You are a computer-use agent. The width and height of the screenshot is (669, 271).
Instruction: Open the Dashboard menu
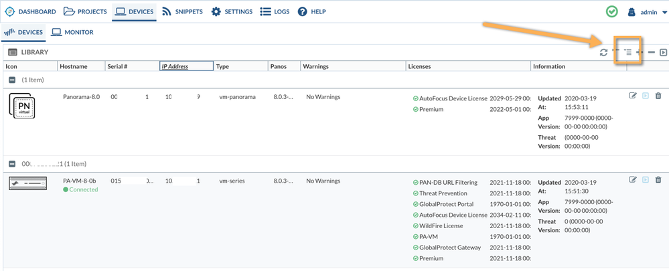click(31, 12)
